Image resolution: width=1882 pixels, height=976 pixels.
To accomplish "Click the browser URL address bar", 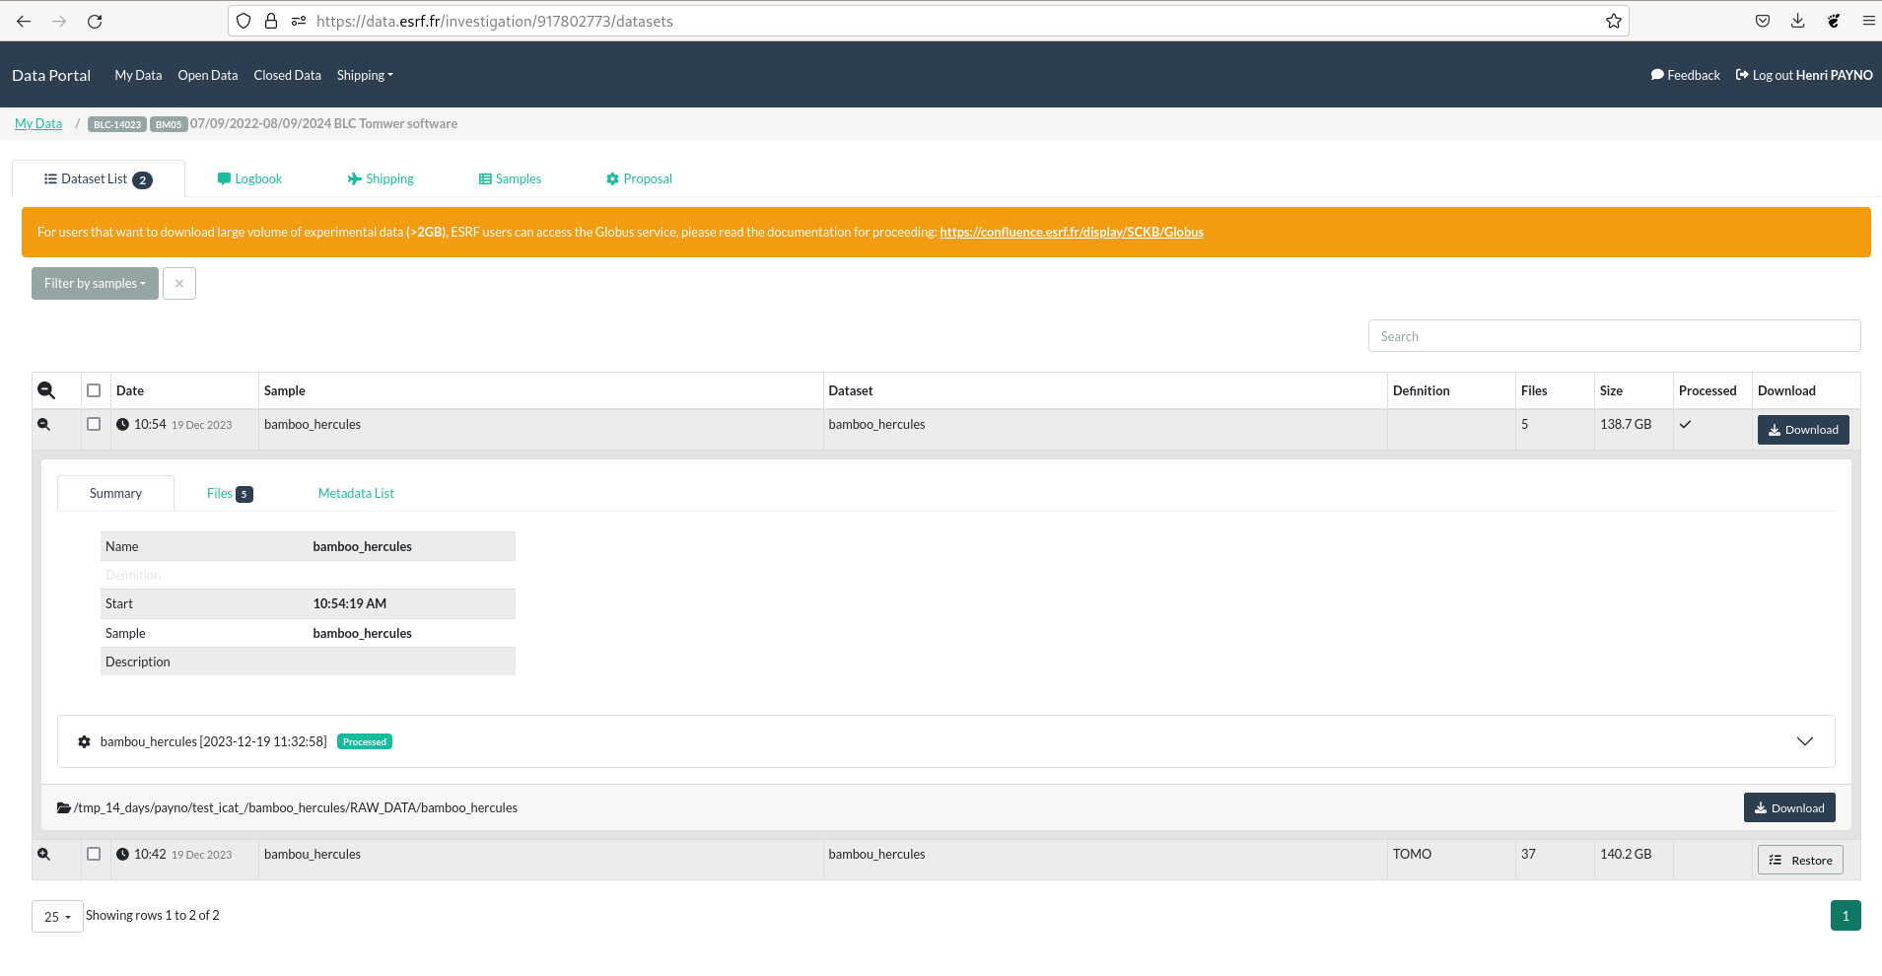I will [927, 21].
